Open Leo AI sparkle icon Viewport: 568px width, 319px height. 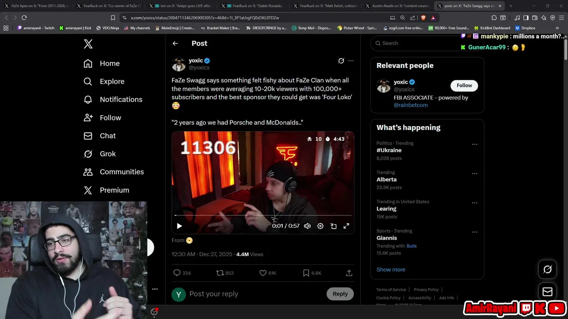click(544, 18)
